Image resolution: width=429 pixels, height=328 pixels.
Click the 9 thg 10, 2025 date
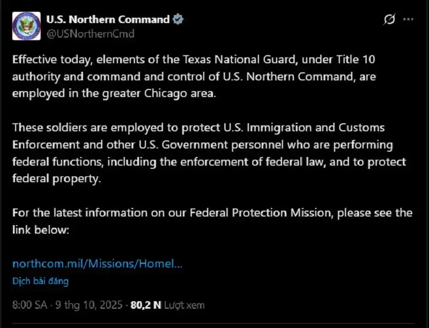coord(89,305)
